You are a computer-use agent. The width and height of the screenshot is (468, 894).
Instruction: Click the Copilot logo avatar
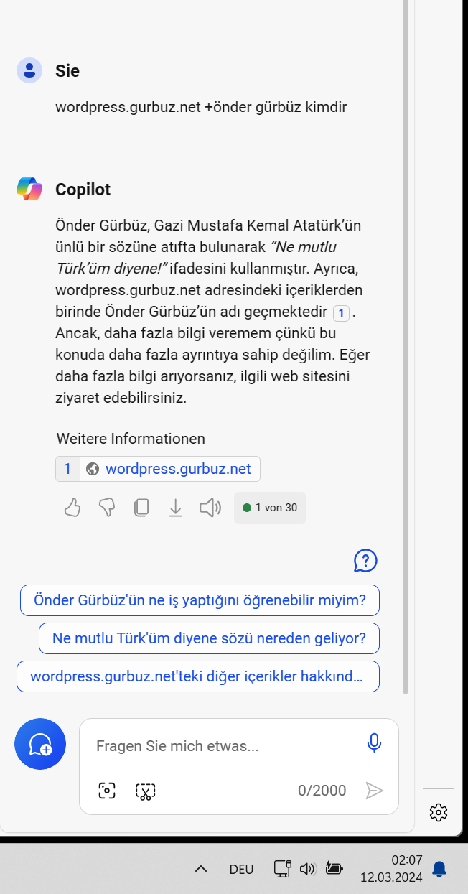pyautogui.click(x=29, y=189)
